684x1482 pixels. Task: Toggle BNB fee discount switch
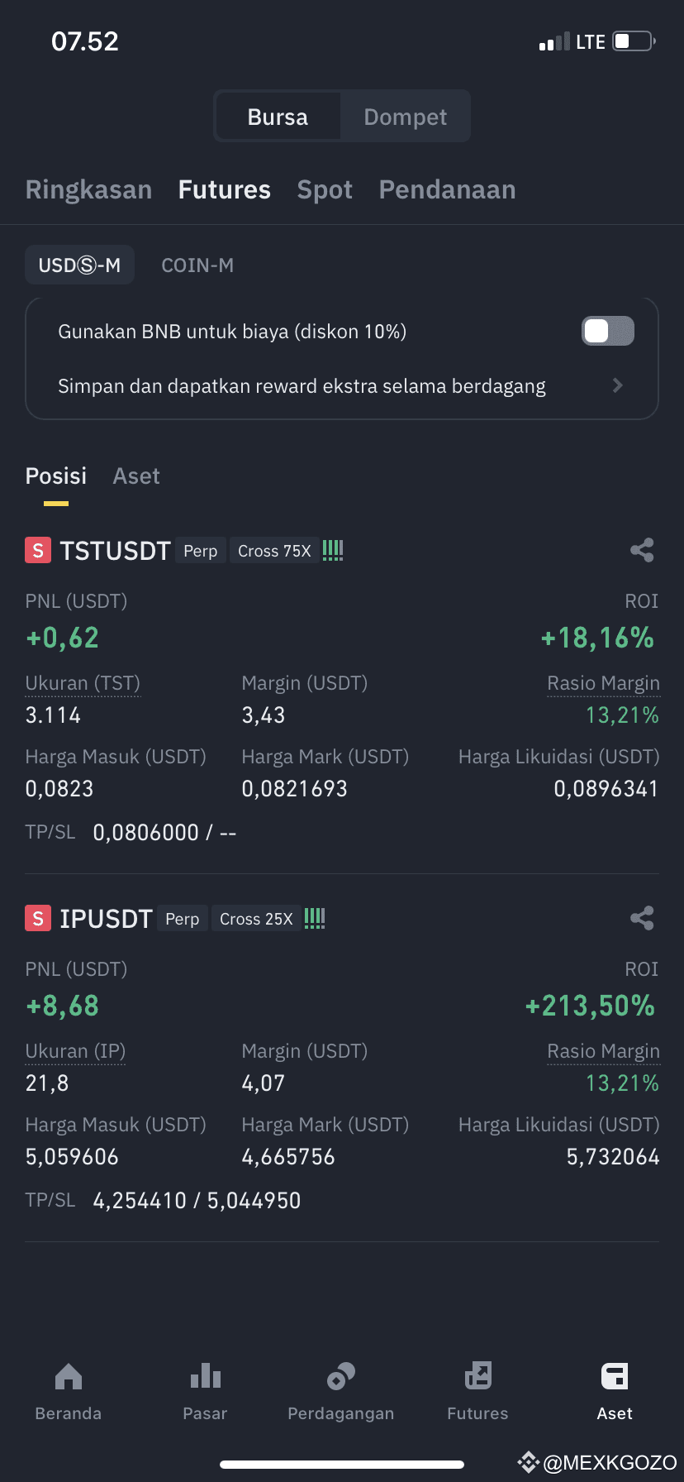click(x=608, y=331)
